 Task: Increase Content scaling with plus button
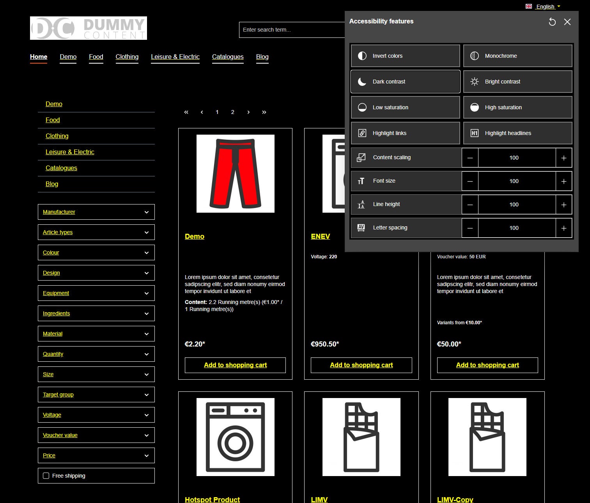coord(564,158)
